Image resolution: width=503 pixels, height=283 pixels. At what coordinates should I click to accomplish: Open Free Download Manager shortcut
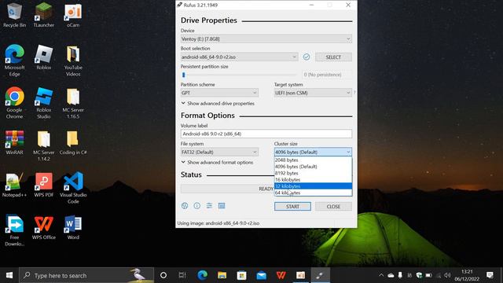[x=14, y=230]
